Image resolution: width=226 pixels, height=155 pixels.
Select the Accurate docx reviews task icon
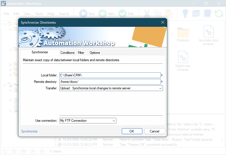tap(208, 31)
